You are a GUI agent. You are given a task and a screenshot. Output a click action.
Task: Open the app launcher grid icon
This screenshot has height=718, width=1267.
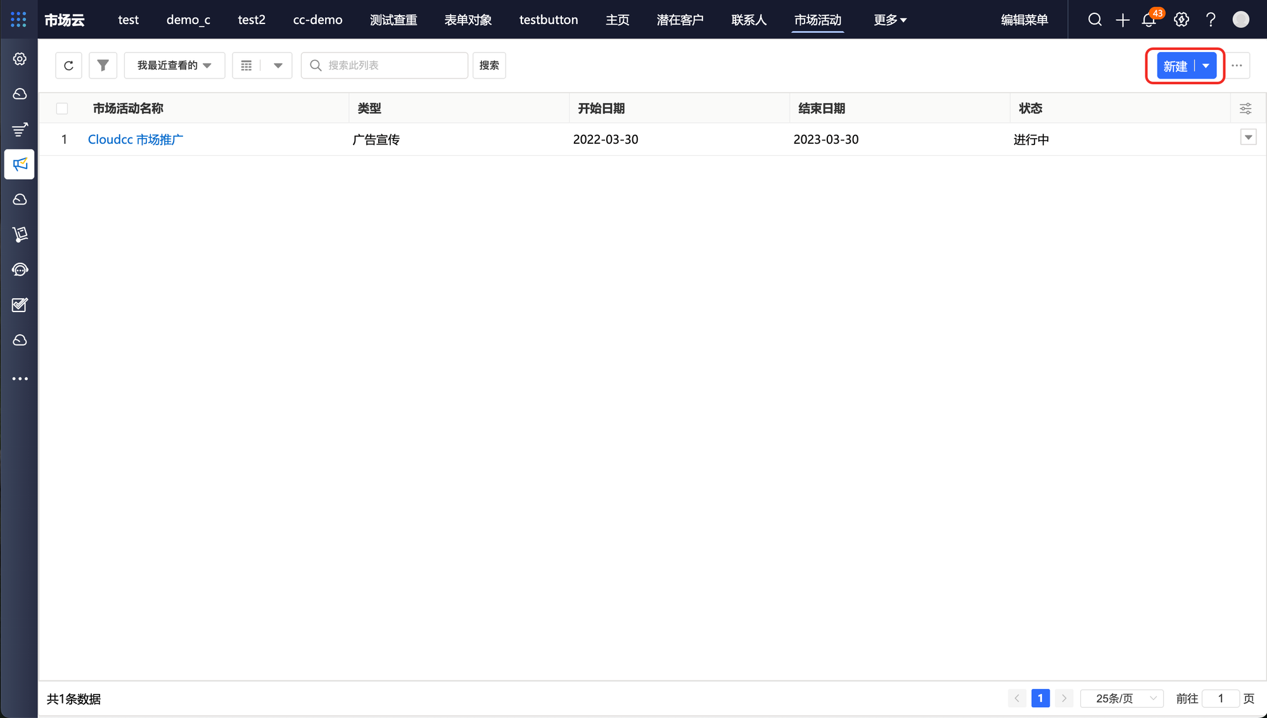18,20
